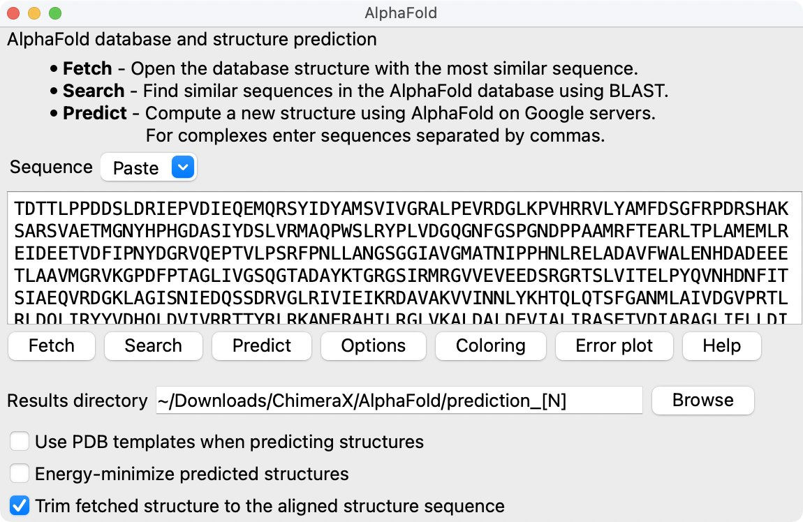The image size is (803, 522).
Task: Open AlphaFold Help
Action: click(721, 346)
